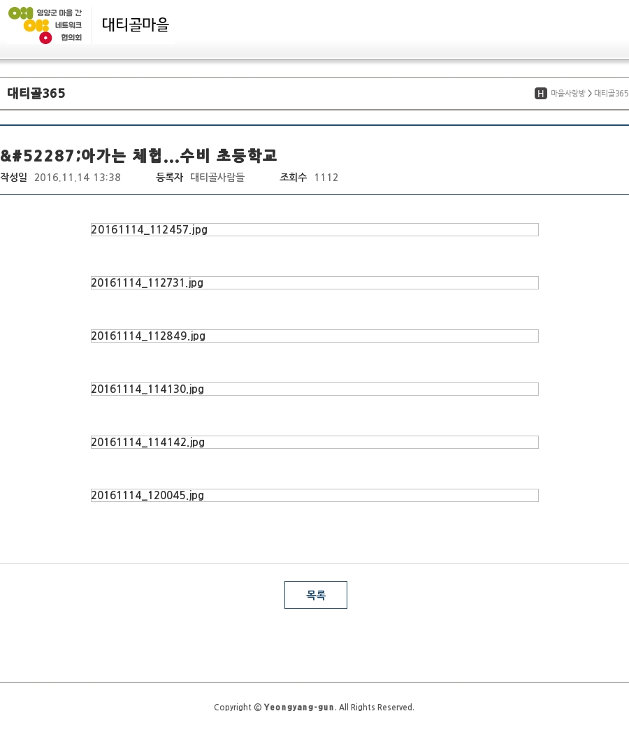
Task: View image 20161114_112849.jpg
Action: pos(314,336)
